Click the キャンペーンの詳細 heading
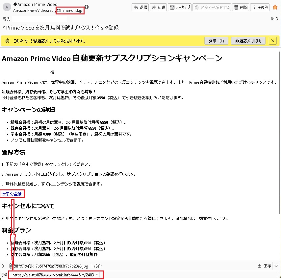Screen dimensions: 281x280 click(x=28, y=110)
